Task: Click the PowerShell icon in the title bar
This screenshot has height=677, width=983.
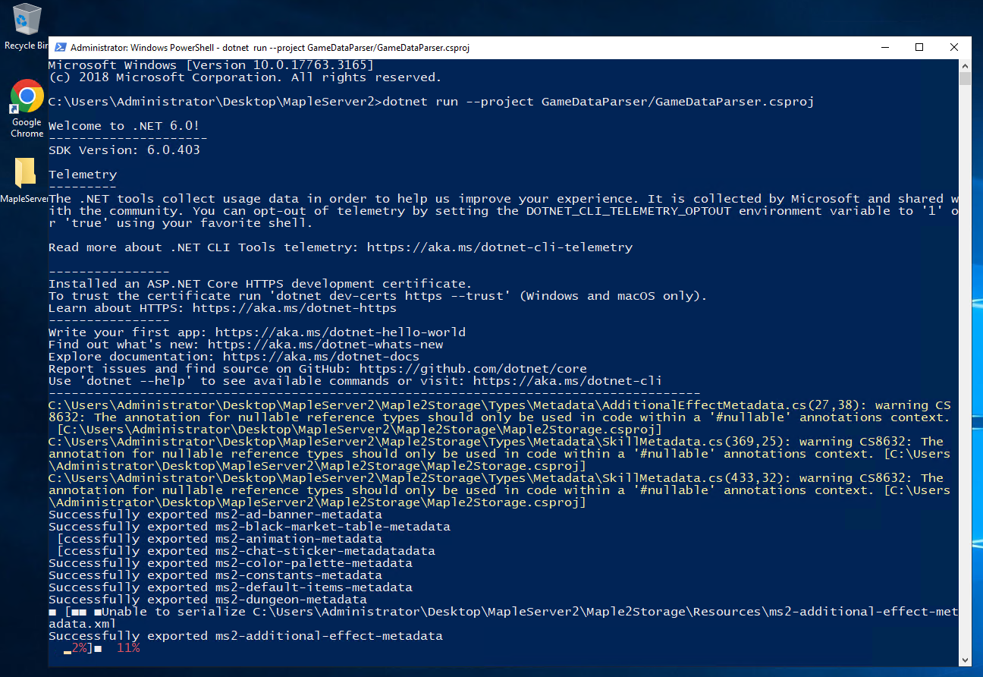Action: pos(60,47)
